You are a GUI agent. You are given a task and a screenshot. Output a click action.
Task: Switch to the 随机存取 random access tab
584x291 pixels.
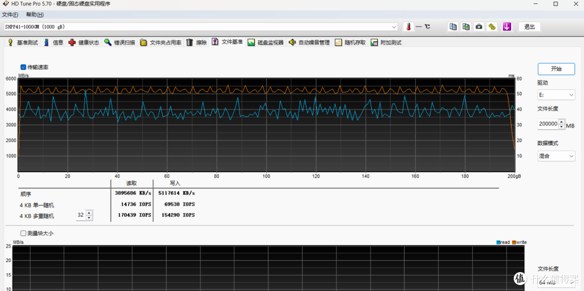350,42
